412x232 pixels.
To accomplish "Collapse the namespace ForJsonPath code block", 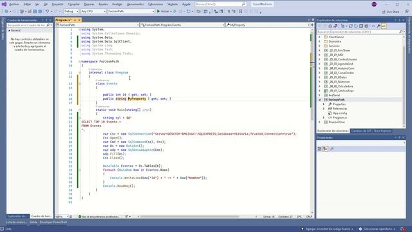I will 80,62.
